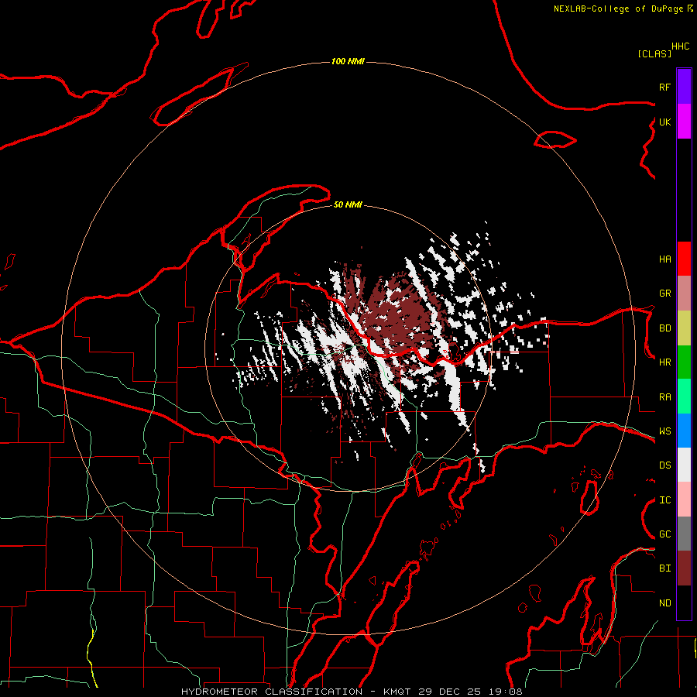
Task: Click the GC legend label
Action: 664,534
